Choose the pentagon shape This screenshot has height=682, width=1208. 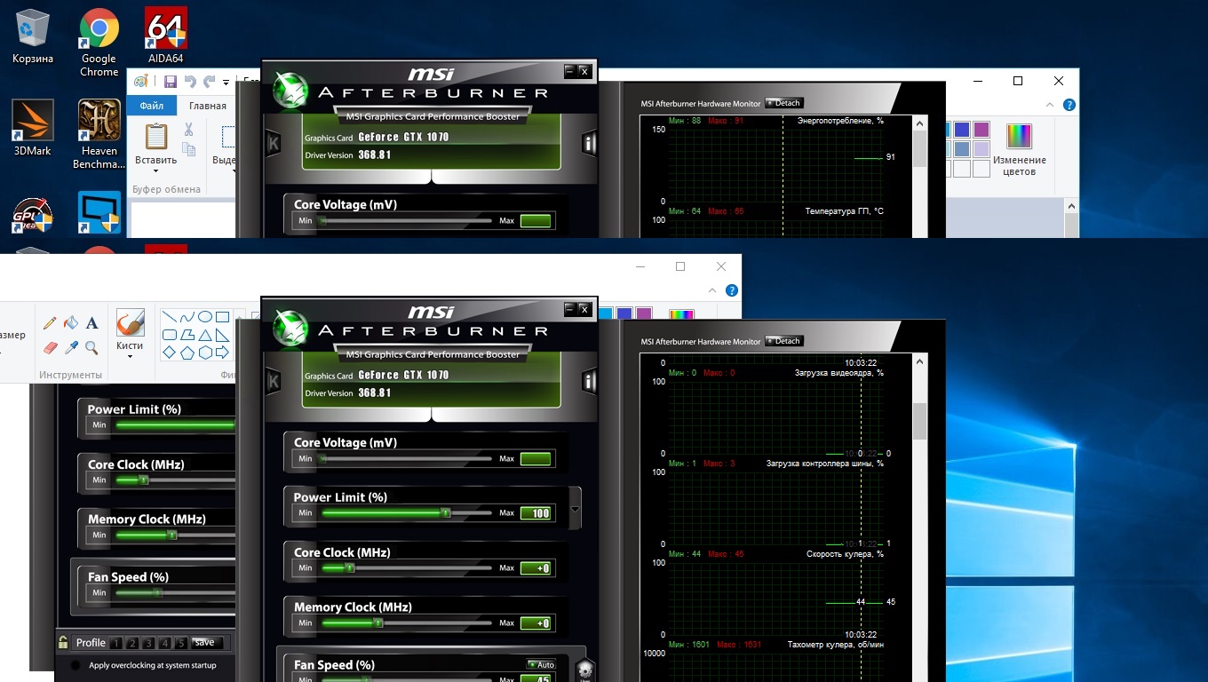(x=187, y=353)
